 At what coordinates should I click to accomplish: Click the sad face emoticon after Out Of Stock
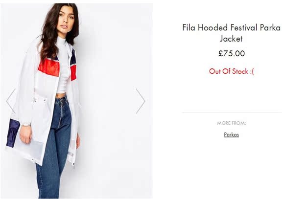click(x=252, y=71)
